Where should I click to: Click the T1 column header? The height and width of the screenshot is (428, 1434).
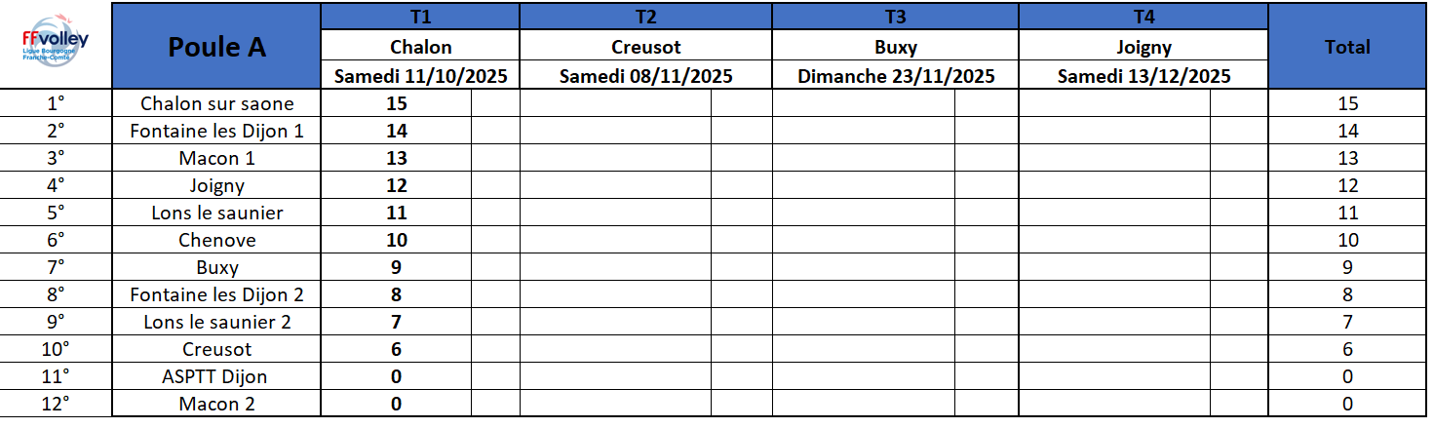pyautogui.click(x=420, y=17)
